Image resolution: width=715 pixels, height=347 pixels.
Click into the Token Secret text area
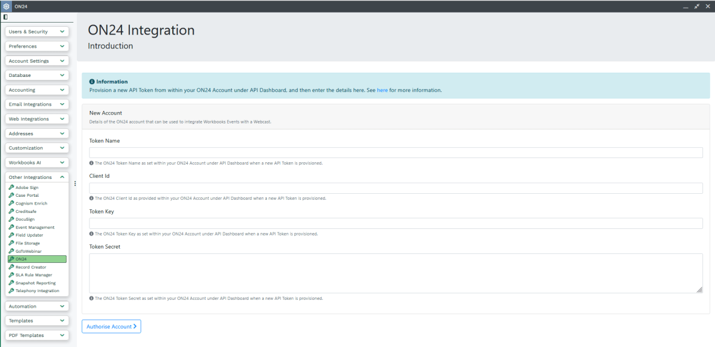click(x=396, y=273)
